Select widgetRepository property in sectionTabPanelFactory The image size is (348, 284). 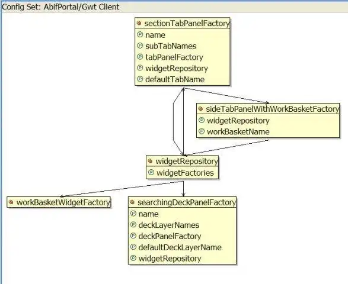coord(177,68)
